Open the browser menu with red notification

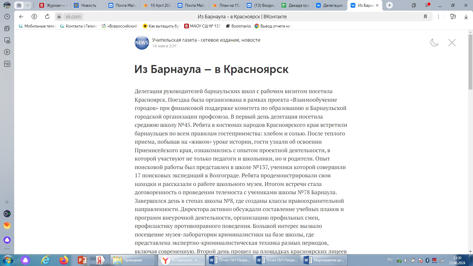[427, 5]
